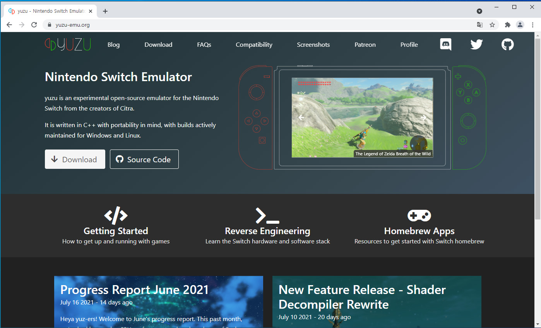The width and height of the screenshot is (541, 328).
Task: Open the Chrome extensions puzzle icon
Action: [x=508, y=25]
